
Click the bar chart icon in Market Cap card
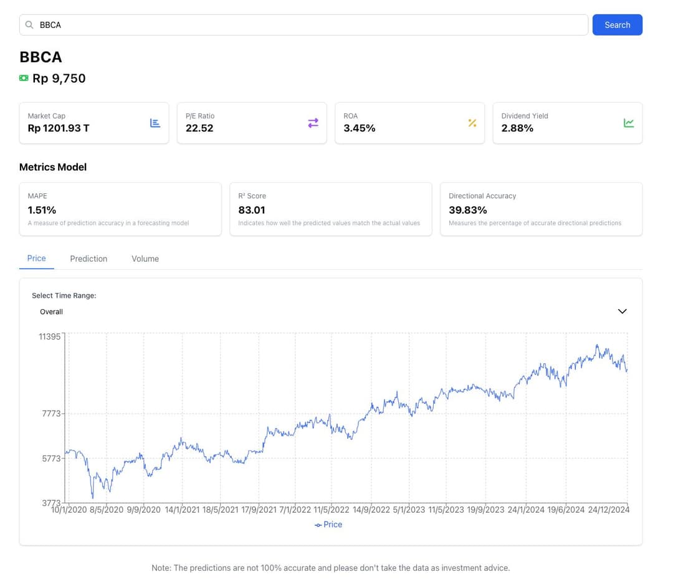click(155, 123)
